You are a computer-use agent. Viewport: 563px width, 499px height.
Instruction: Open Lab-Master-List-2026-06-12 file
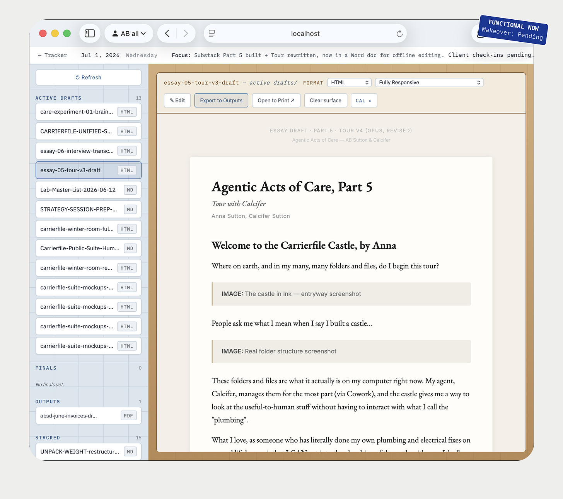tap(89, 190)
